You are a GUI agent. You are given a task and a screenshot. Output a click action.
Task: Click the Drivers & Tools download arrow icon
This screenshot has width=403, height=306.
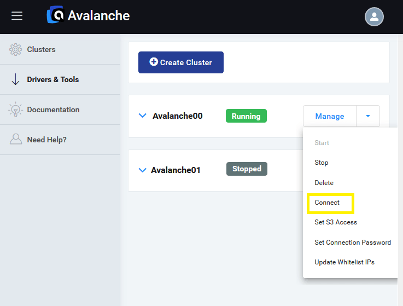[15, 79]
